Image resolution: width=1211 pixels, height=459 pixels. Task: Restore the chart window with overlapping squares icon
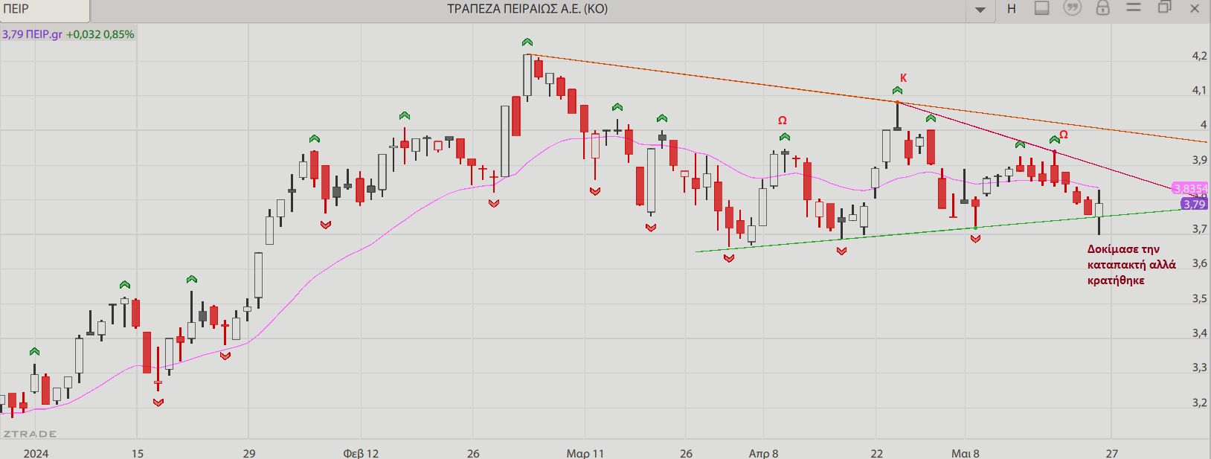coord(1164,7)
